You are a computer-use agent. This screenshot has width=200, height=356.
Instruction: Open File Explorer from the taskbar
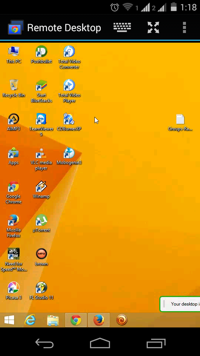tap(53, 320)
